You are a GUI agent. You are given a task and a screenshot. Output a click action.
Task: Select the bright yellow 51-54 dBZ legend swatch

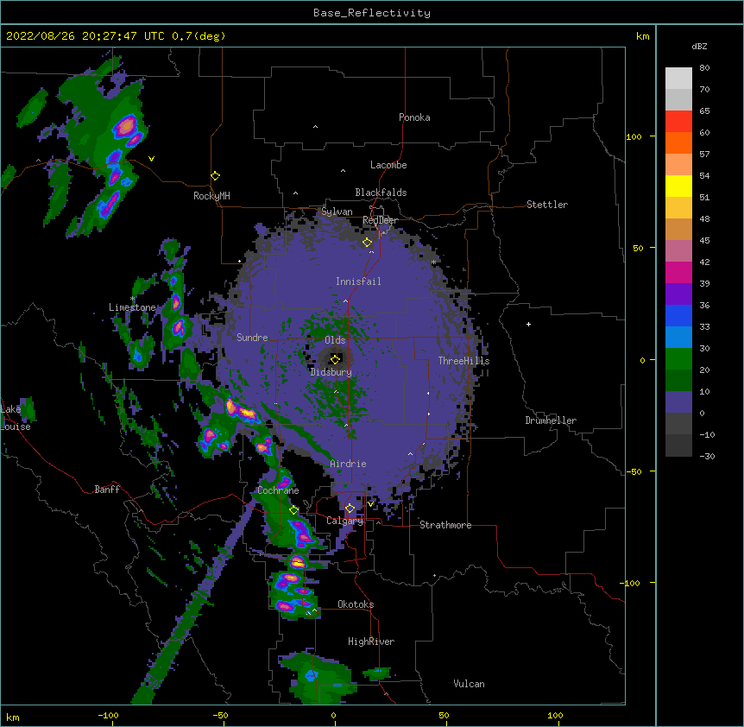(x=678, y=186)
